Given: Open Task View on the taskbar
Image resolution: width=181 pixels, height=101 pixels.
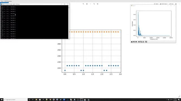Looking at the screenshot, I should [x=33, y=100].
